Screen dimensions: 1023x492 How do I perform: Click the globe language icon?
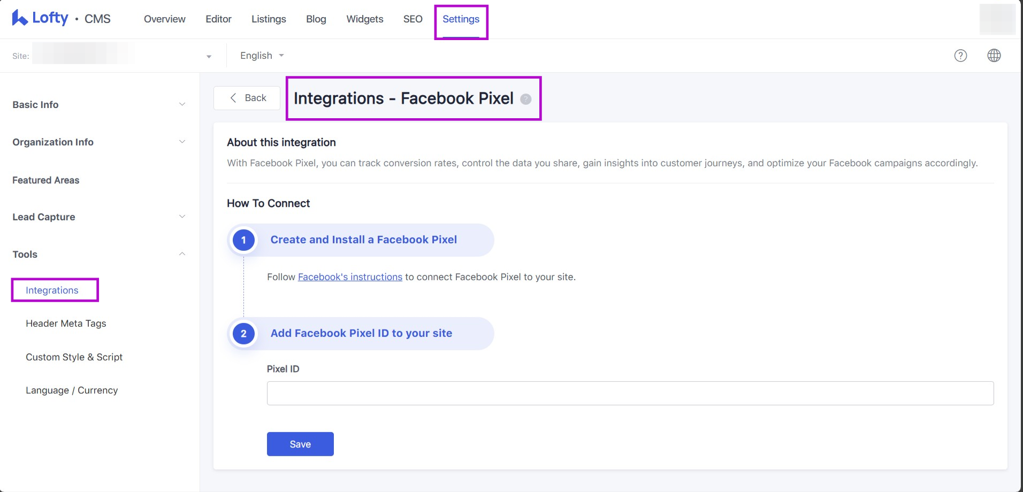pos(994,55)
